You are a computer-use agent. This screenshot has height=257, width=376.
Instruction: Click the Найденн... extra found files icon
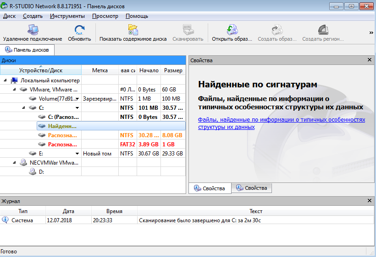[42, 126]
